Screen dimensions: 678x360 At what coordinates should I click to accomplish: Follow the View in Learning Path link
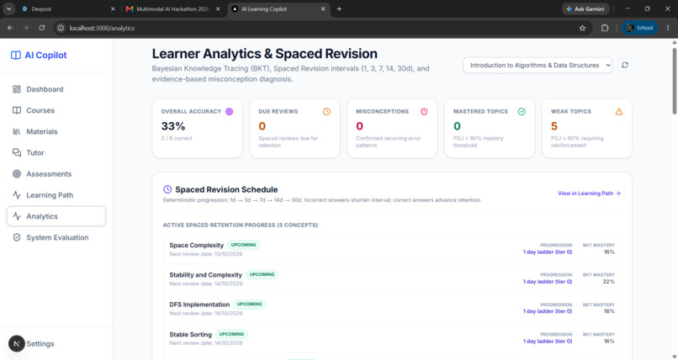[x=589, y=193]
